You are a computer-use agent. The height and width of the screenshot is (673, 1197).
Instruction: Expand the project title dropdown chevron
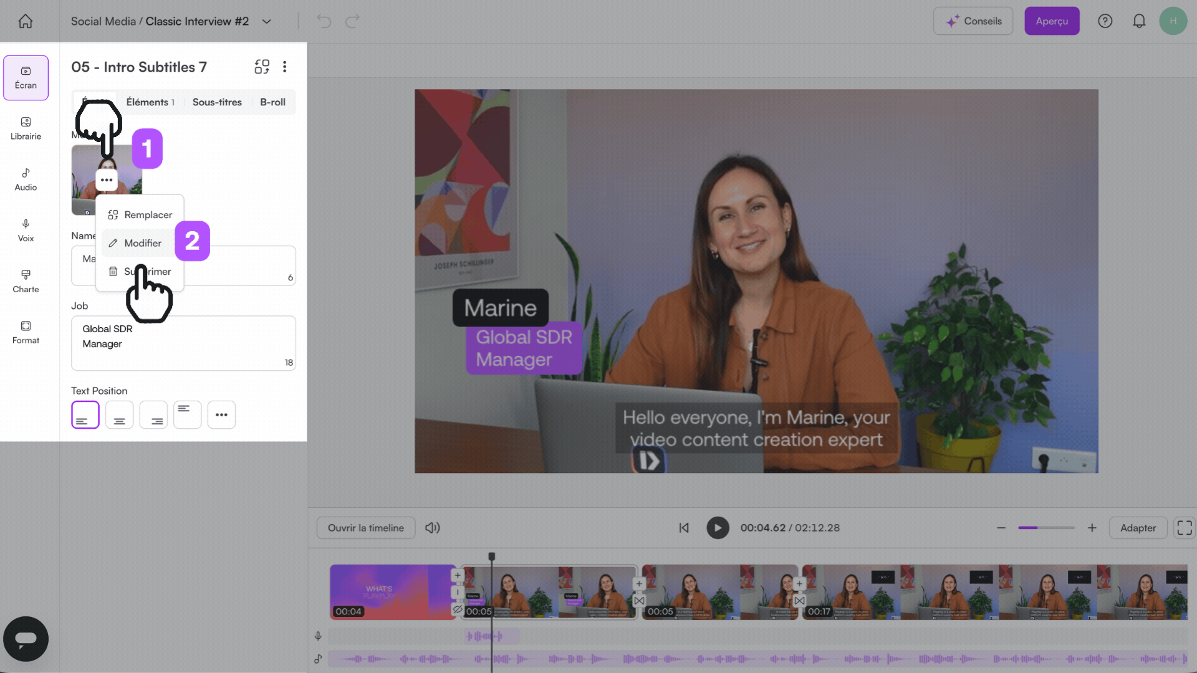(x=267, y=21)
